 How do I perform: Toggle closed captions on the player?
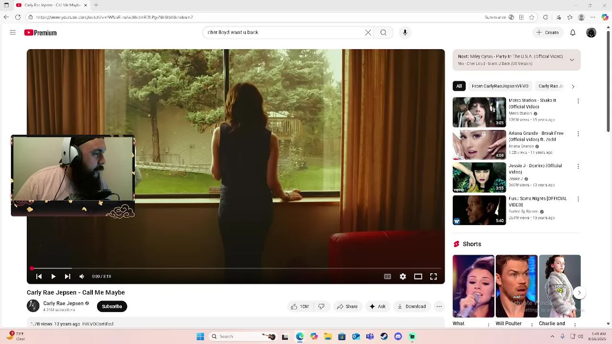click(388, 276)
